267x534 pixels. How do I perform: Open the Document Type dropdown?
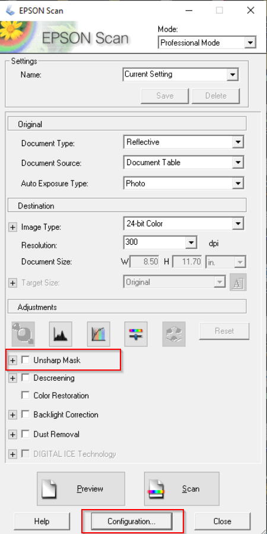pyautogui.click(x=184, y=143)
